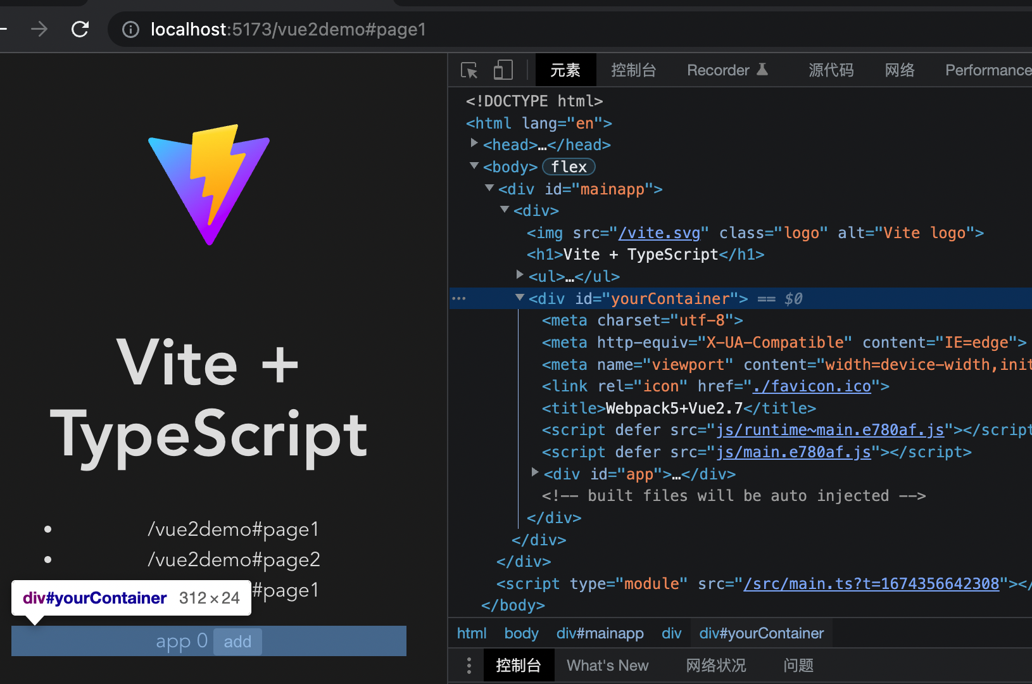Screen dimensions: 1032x684
Task: Open the /vite.svg source link
Action: coord(660,233)
